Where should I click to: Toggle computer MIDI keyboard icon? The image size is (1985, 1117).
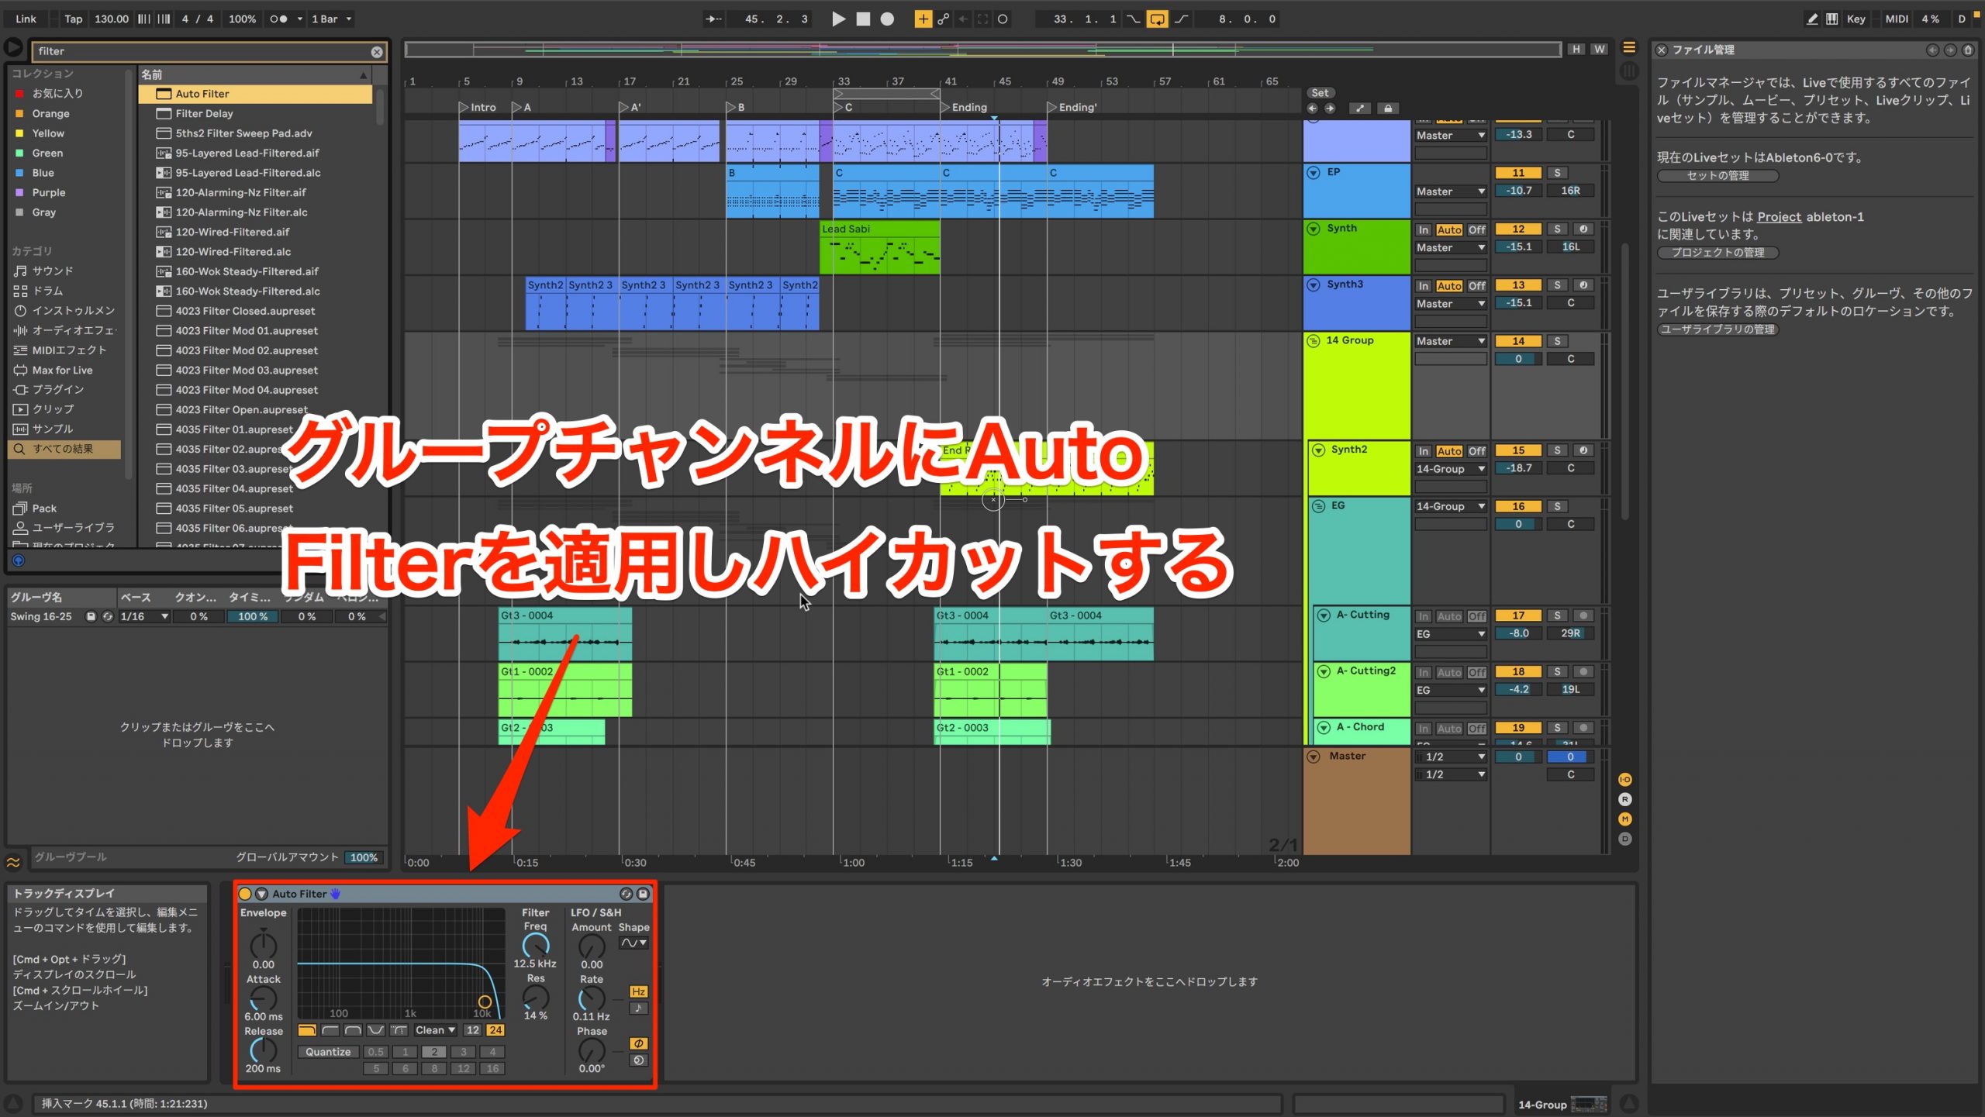tap(1831, 19)
